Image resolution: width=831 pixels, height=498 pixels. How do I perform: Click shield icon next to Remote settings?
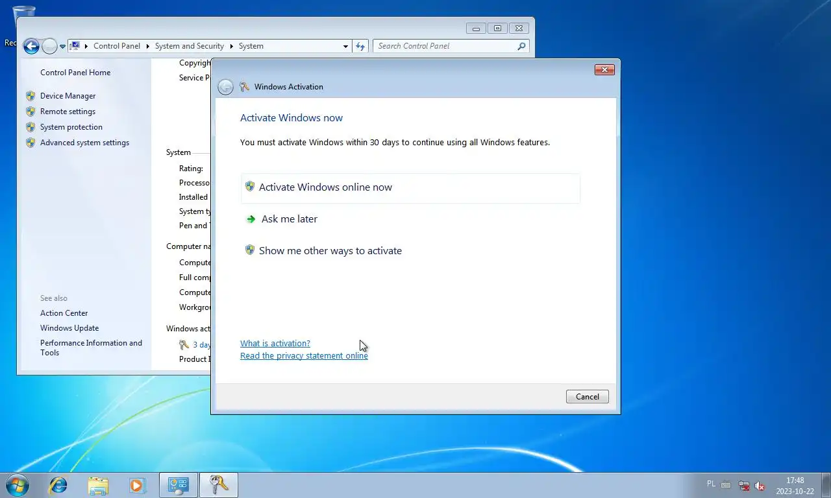point(31,112)
